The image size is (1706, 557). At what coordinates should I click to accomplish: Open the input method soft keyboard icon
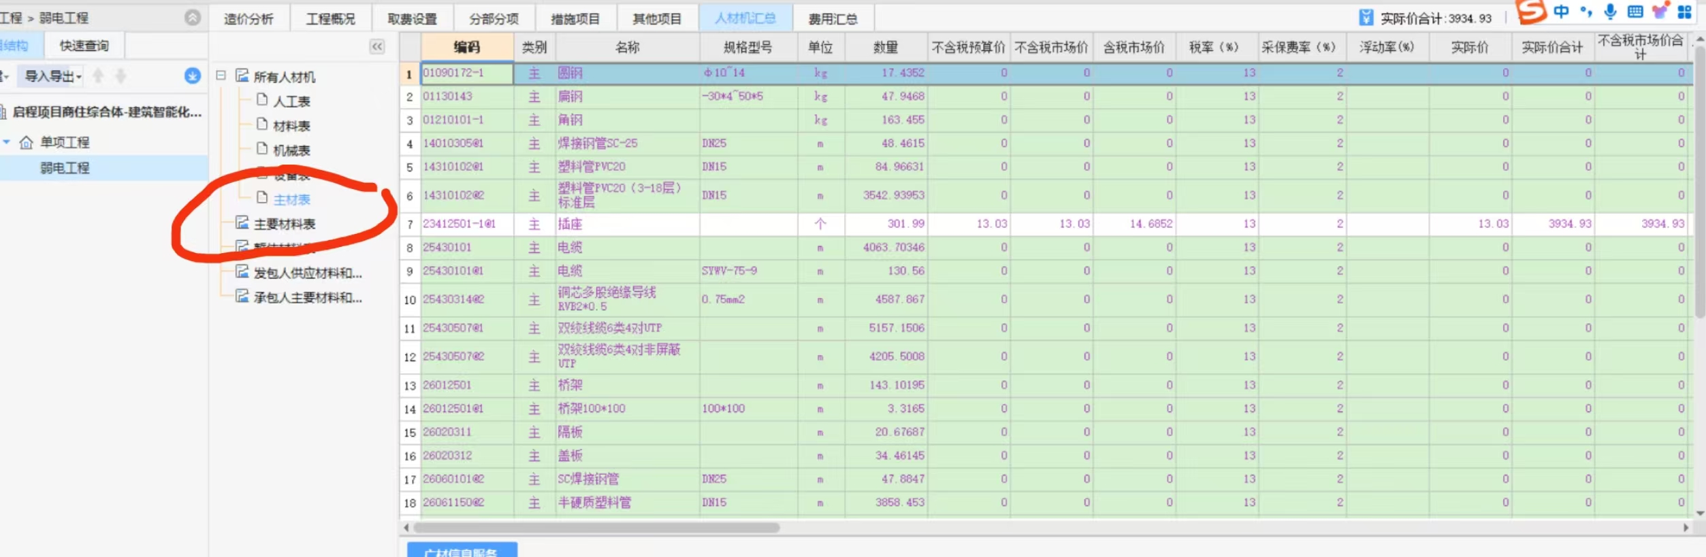pyautogui.click(x=1635, y=12)
